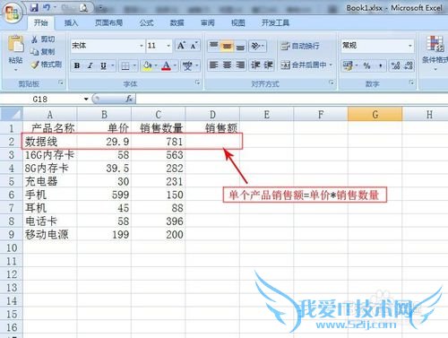448x338 pixels.
Task: Open font name dropdown (宋体)
Action: (x=142, y=46)
